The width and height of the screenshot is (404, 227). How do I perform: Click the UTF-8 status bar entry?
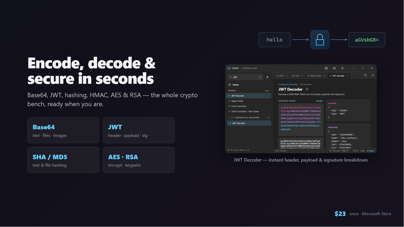click(x=355, y=151)
